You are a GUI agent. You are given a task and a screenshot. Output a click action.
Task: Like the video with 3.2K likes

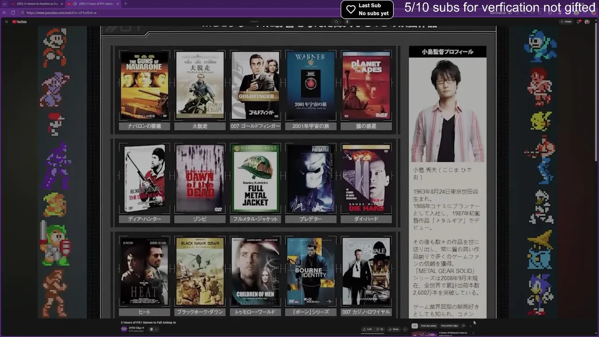(x=367, y=329)
